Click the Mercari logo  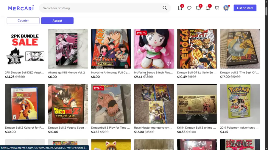pos(21,8)
